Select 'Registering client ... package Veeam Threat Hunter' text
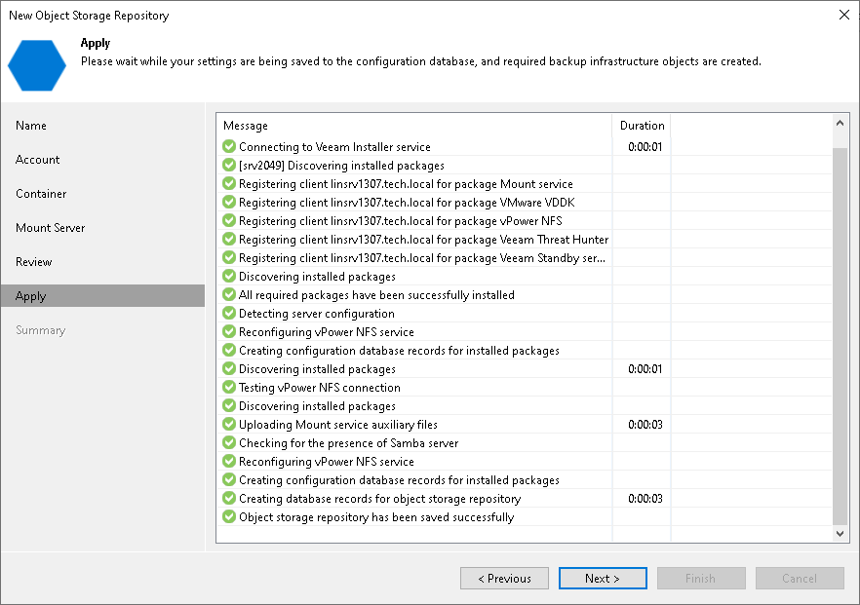860x605 pixels. point(423,240)
